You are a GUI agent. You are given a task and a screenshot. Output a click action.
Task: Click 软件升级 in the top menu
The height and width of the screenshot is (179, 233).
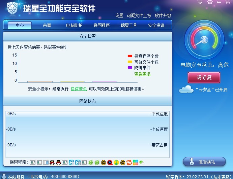click(x=163, y=15)
